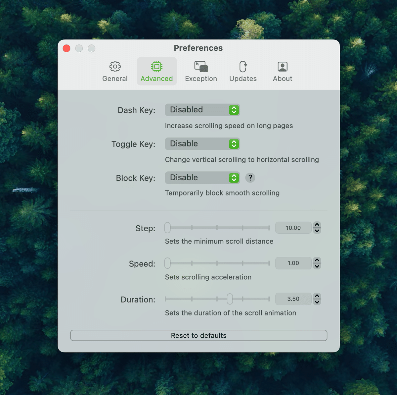The height and width of the screenshot is (395, 397).
Task: Click the Speed value field showing 1.00
Action: coord(293,263)
